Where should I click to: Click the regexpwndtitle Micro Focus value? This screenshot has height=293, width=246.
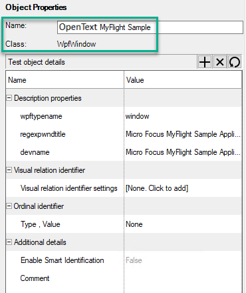click(183, 134)
